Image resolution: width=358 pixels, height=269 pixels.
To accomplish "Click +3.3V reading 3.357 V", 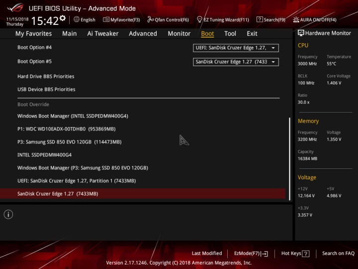I will point(305,215).
